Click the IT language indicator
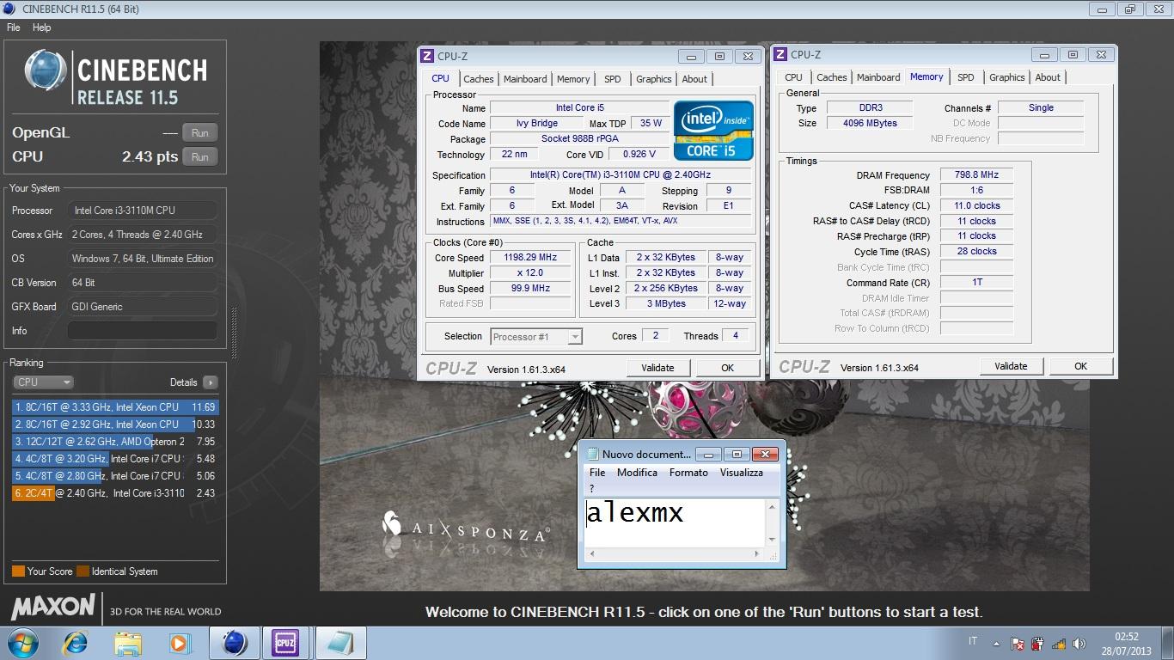 pos(973,641)
